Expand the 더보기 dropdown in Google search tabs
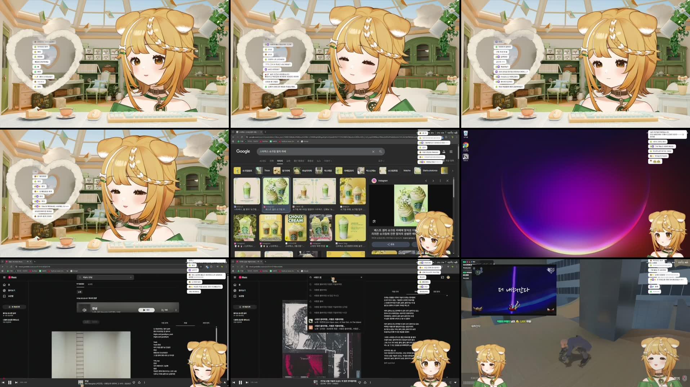Viewport: 690px width, 387px height. pyautogui.click(x=328, y=161)
